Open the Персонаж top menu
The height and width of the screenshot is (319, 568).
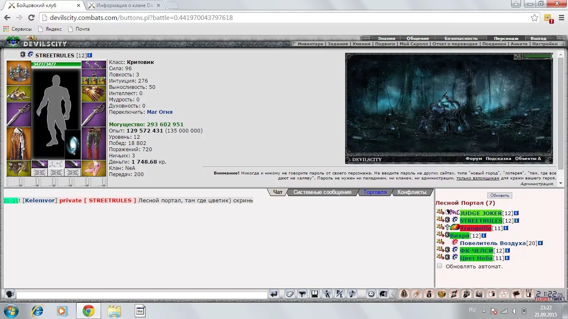(x=506, y=38)
